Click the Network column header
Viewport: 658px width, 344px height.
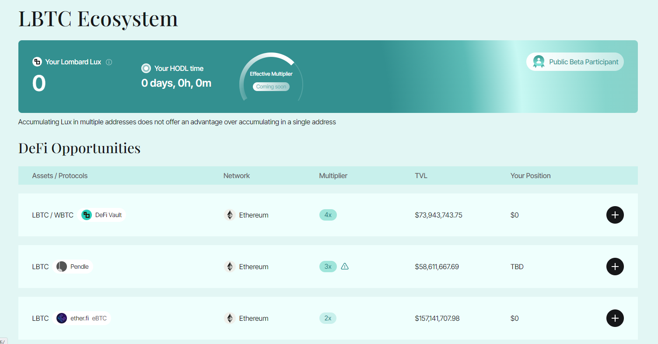pyautogui.click(x=237, y=176)
